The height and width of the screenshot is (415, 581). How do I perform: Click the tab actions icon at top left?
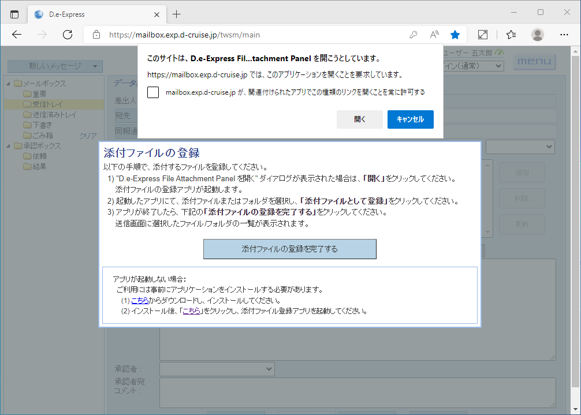pyautogui.click(x=14, y=14)
